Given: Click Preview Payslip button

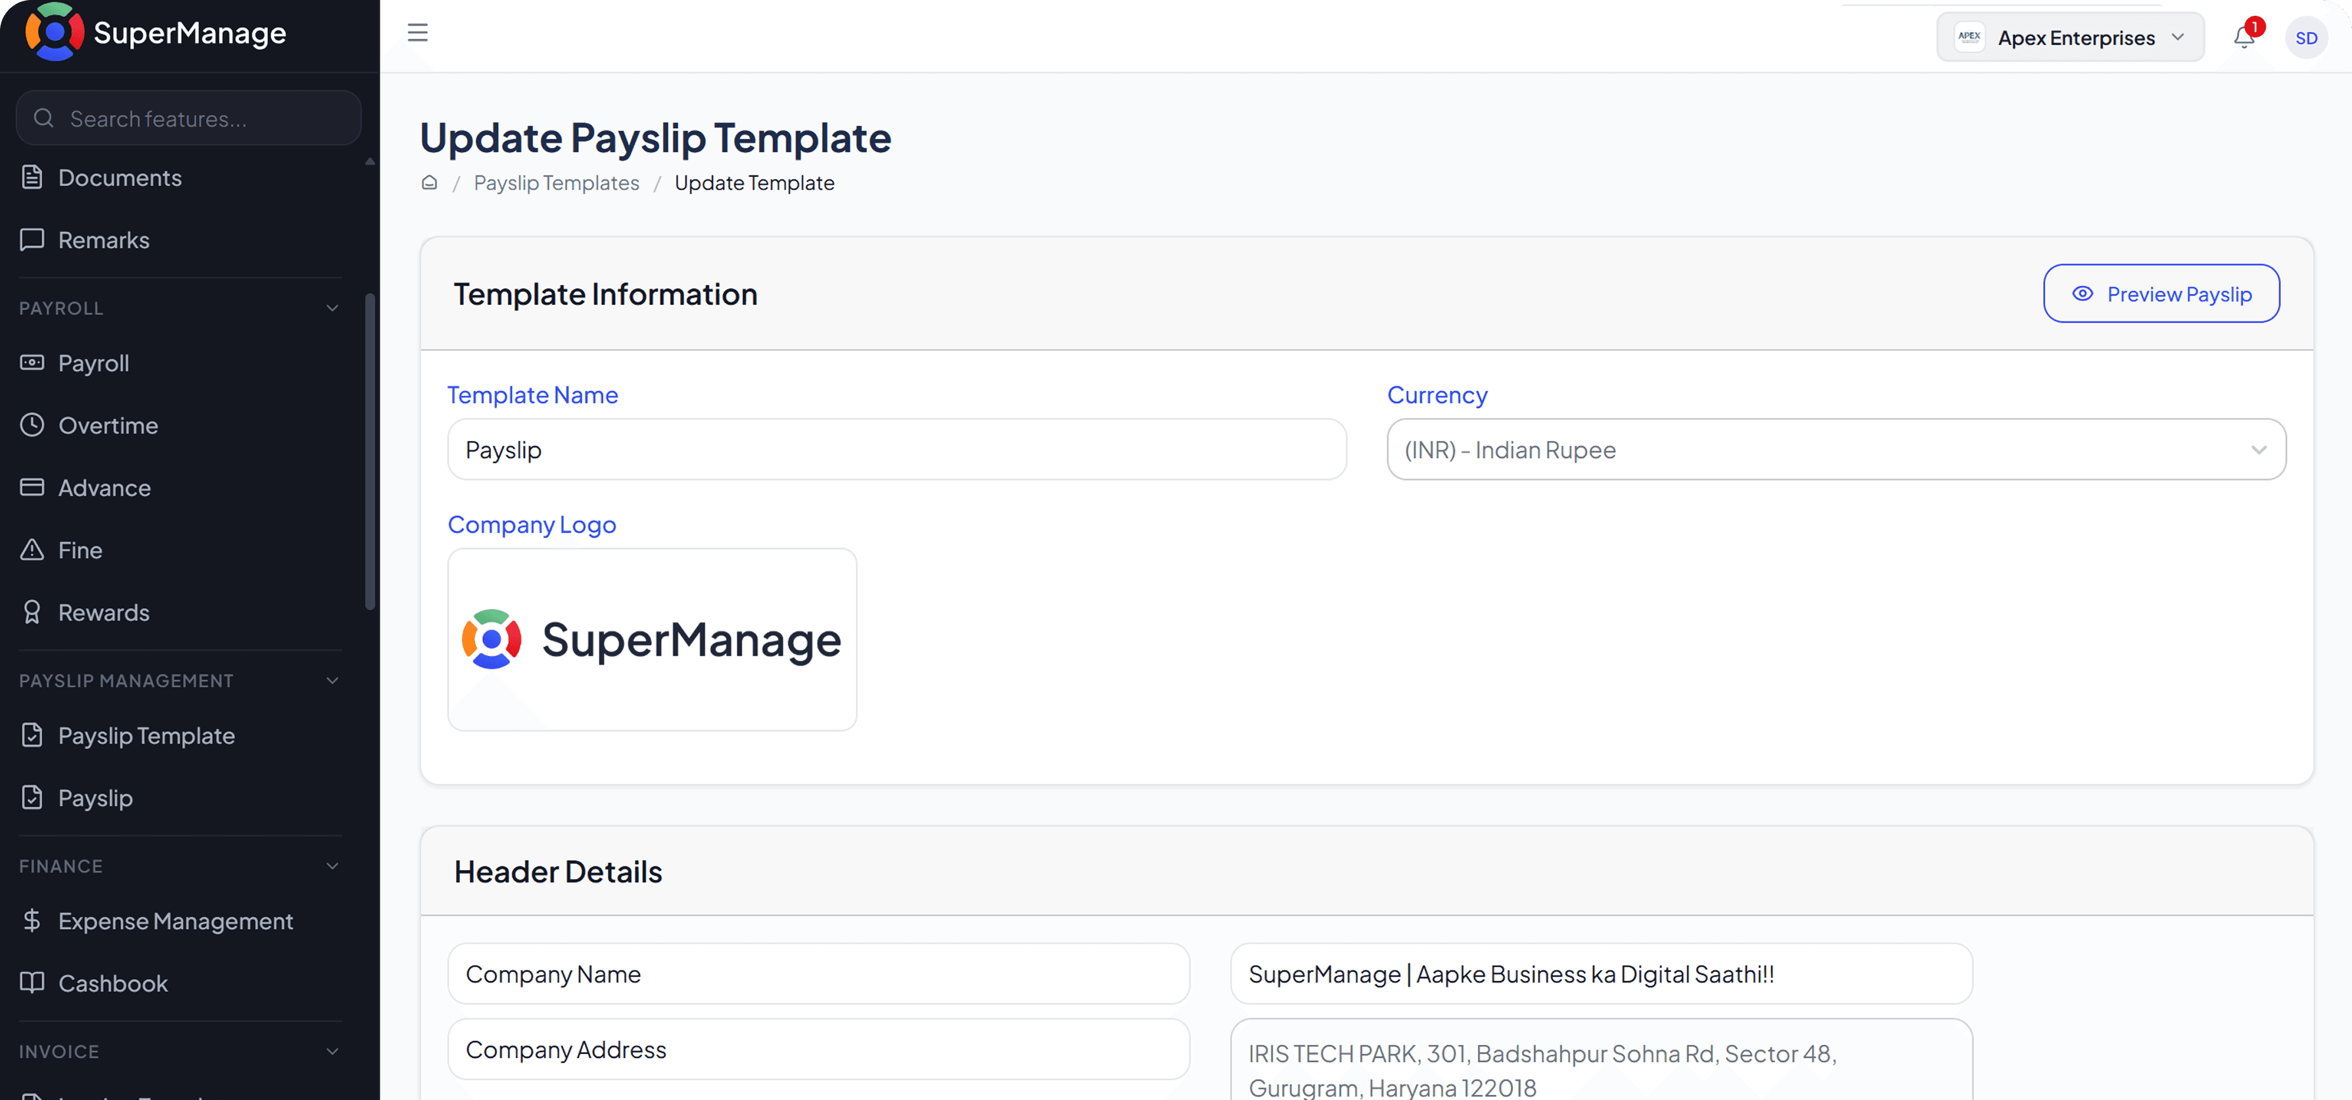Looking at the screenshot, I should point(2160,293).
